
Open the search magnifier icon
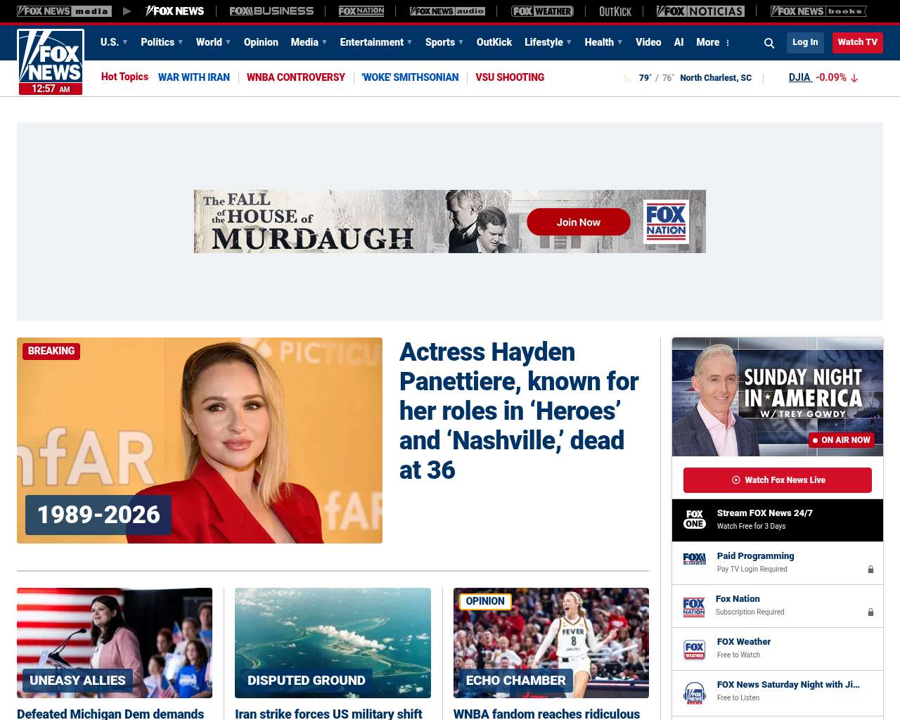(x=769, y=43)
